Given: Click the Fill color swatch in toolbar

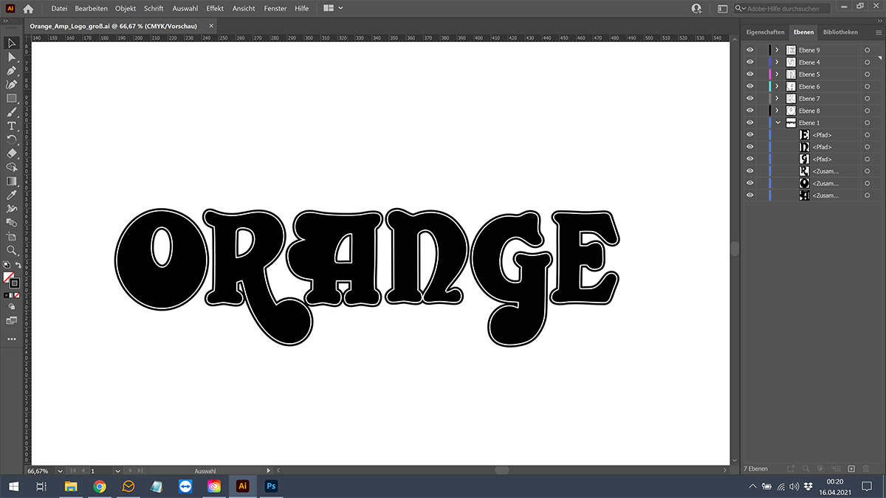Looking at the screenshot, I should (x=9, y=277).
